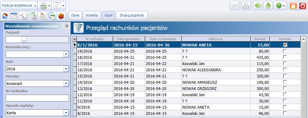
Task: Open the home start page icon
Action: (x=5, y=16)
